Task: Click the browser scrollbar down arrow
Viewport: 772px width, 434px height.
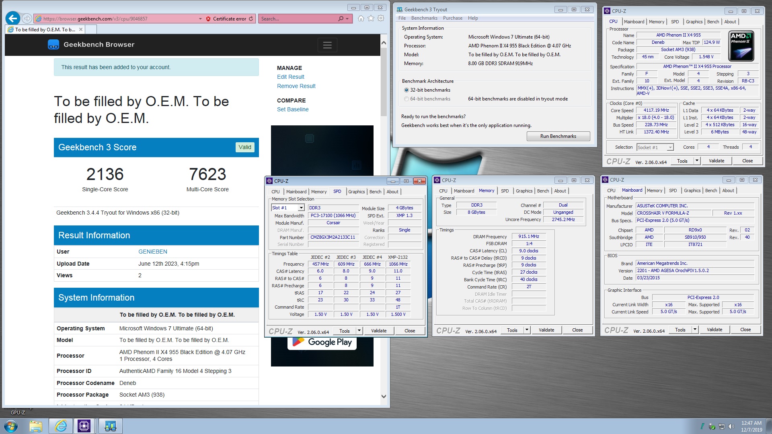Action: (x=384, y=396)
